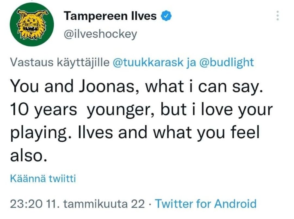Open the three-dot more options menu

[278, 16]
